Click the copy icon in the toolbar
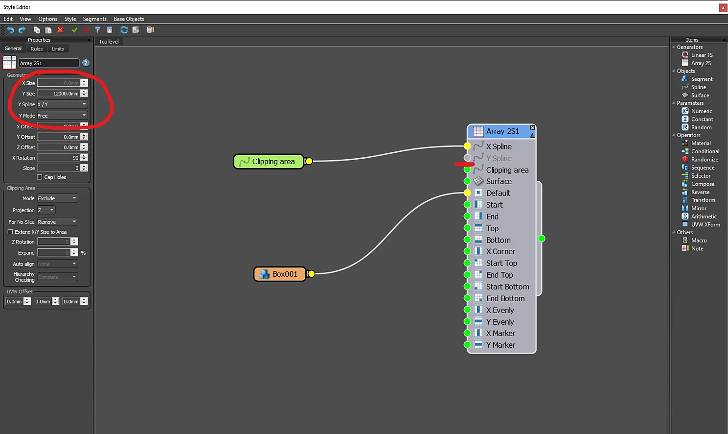Screen dimensions: 728x434 [37, 30]
